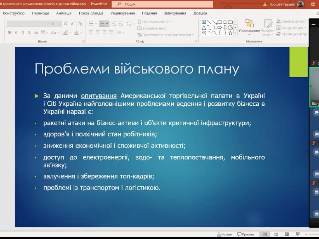The height and width of the screenshot is (239, 319).
Task: Toggle italic formatting with the K button
Action: click(16, 33)
